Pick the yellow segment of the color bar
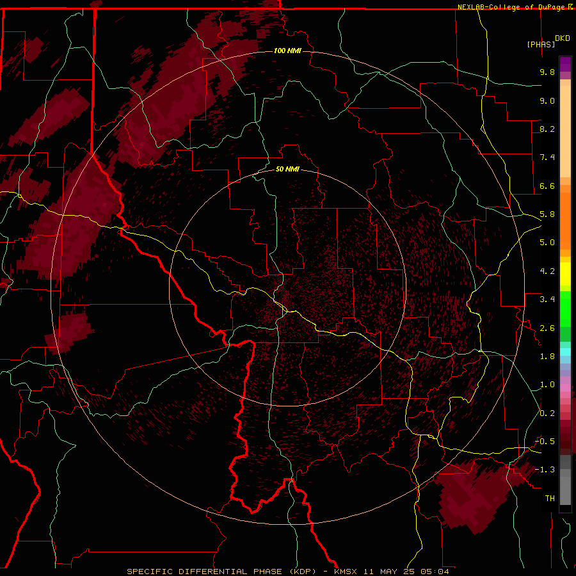Screen dimensions: 576x576 click(x=565, y=274)
